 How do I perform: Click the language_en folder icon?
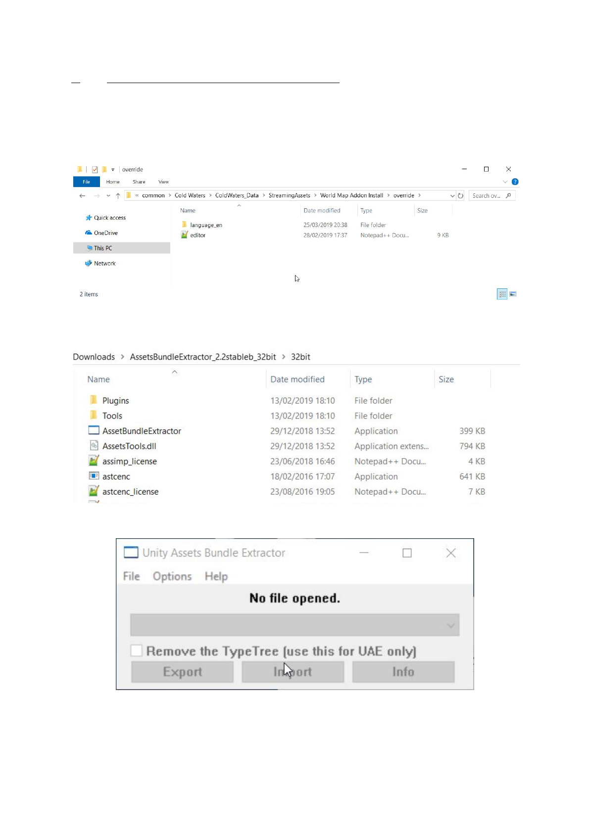184,225
